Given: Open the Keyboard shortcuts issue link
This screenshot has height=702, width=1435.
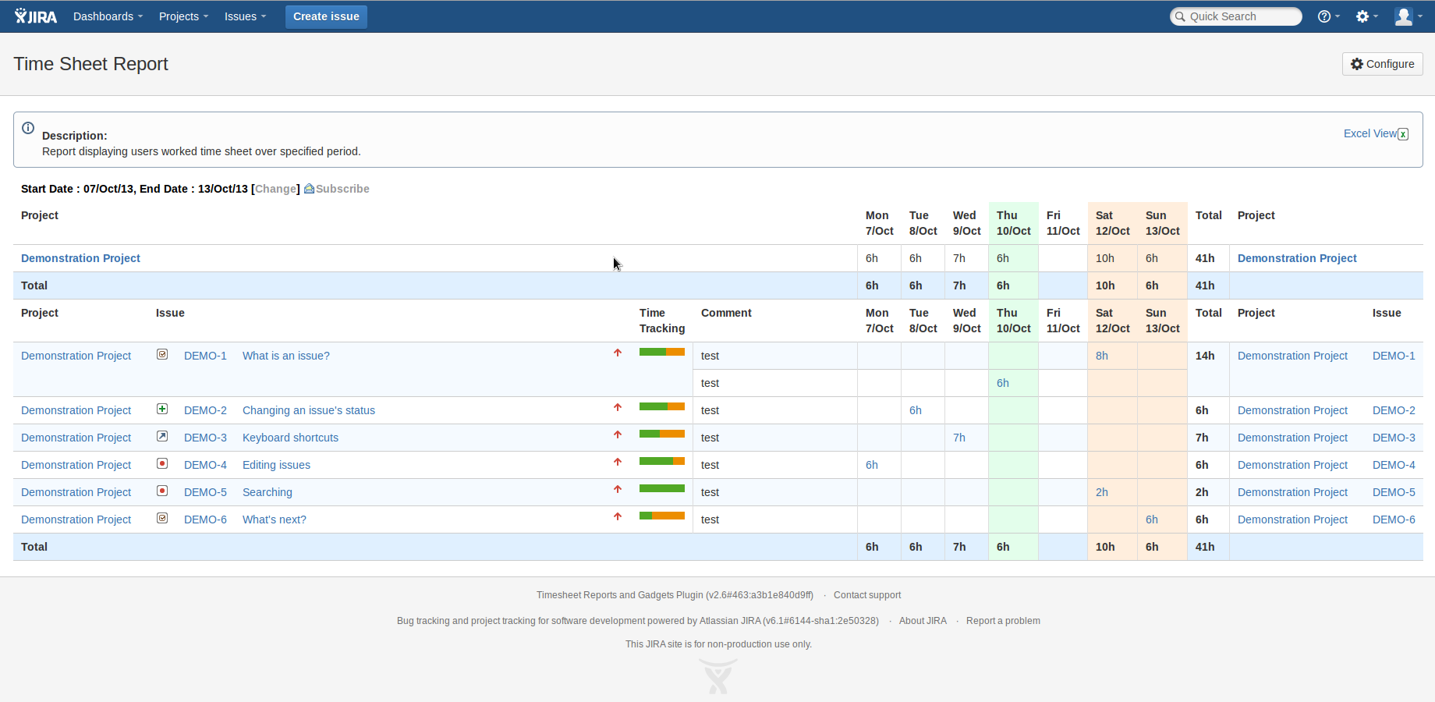Looking at the screenshot, I should (x=290, y=438).
